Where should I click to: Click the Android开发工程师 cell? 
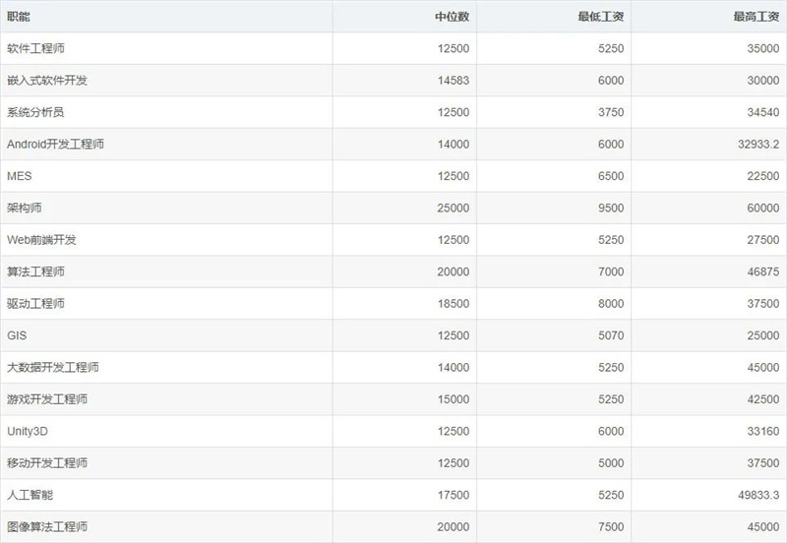coord(55,145)
